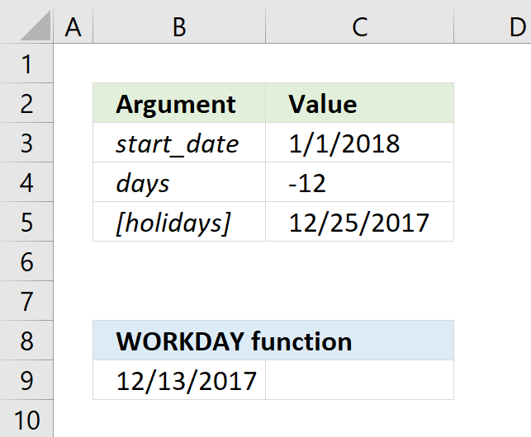Select the cell with value -12
The width and height of the screenshot is (531, 437).
click(360, 182)
